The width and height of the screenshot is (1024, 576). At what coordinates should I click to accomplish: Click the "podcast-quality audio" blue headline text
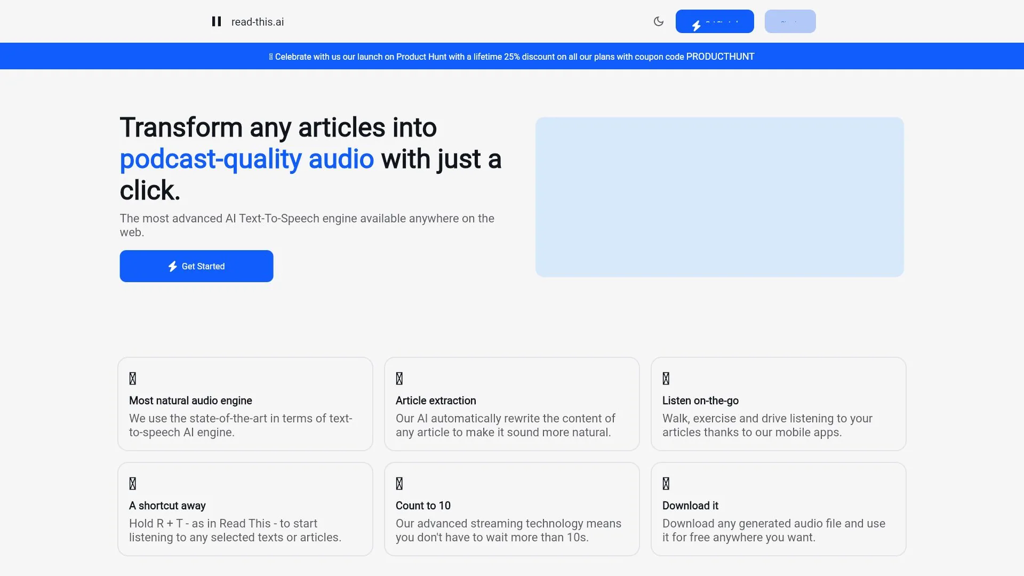click(x=247, y=159)
